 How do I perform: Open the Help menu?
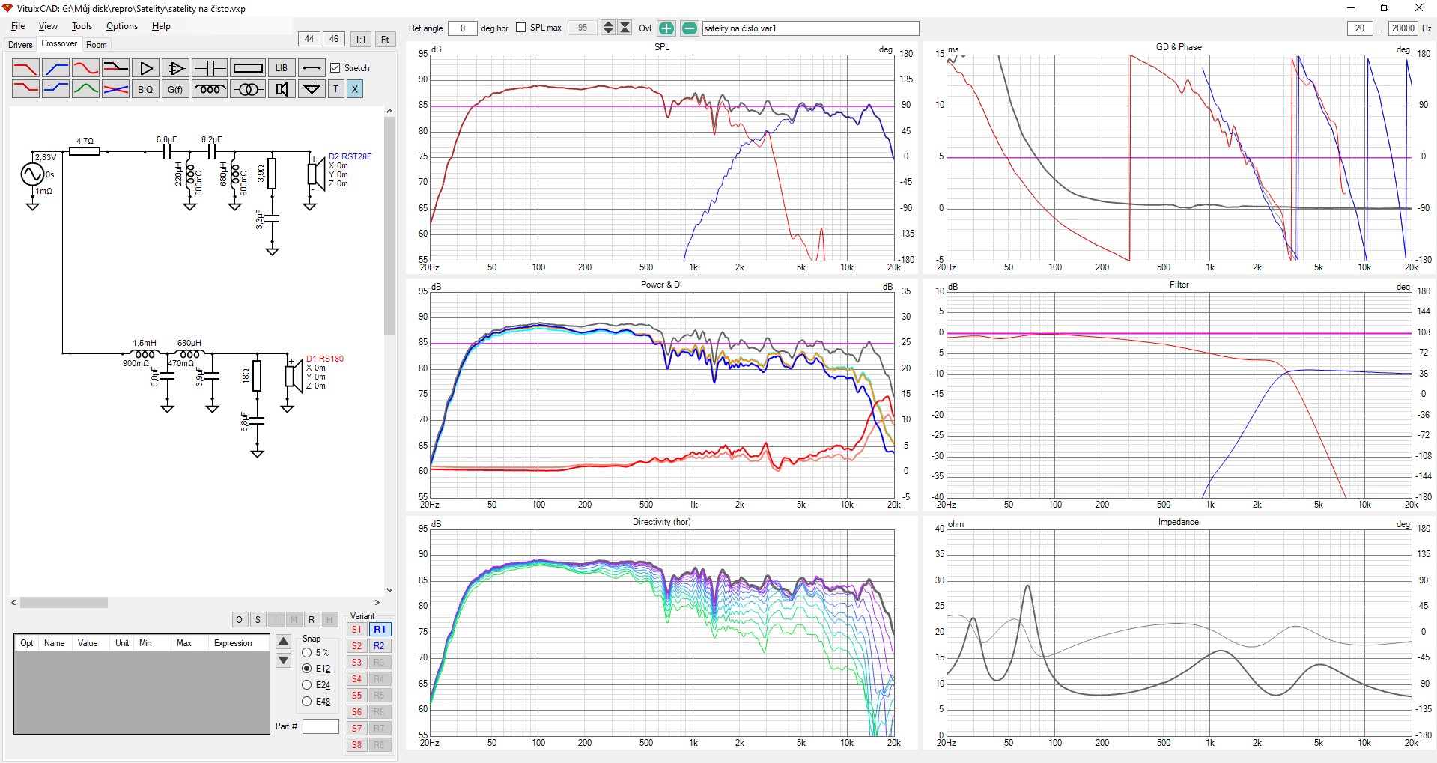click(161, 26)
